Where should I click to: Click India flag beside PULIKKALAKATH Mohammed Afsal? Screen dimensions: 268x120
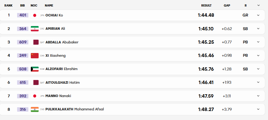35,109
